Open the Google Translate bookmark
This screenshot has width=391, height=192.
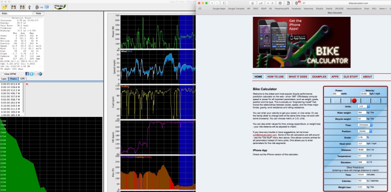(236, 8)
